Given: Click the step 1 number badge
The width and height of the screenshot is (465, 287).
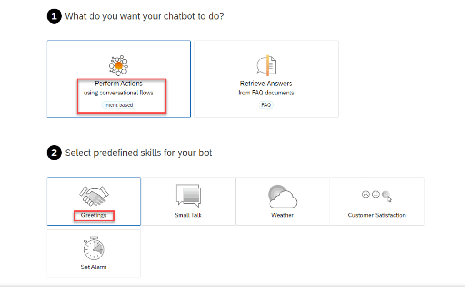Looking at the screenshot, I should [54, 17].
